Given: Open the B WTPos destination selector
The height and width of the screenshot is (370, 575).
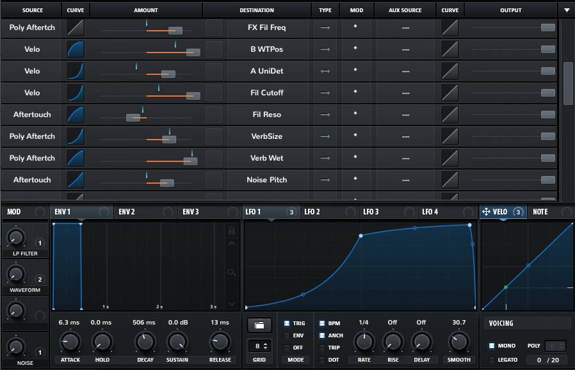Looking at the screenshot, I should click(267, 49).
